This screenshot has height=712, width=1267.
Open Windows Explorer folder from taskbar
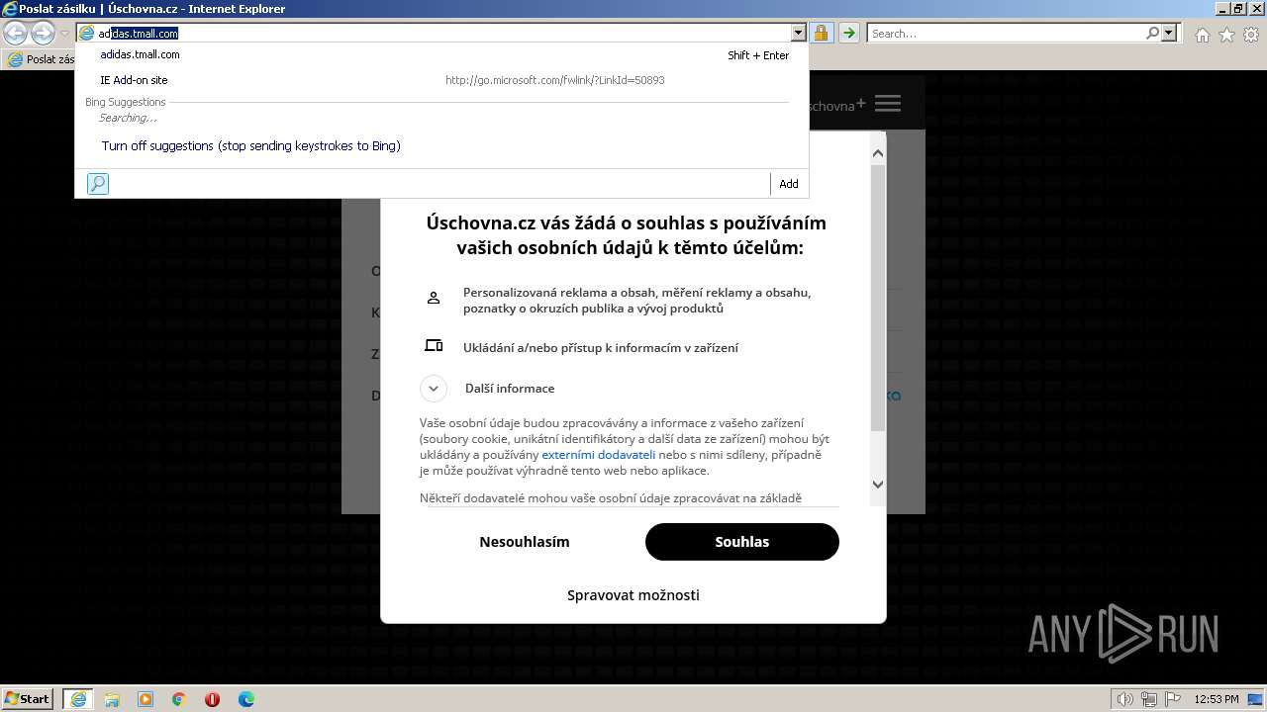112,699
